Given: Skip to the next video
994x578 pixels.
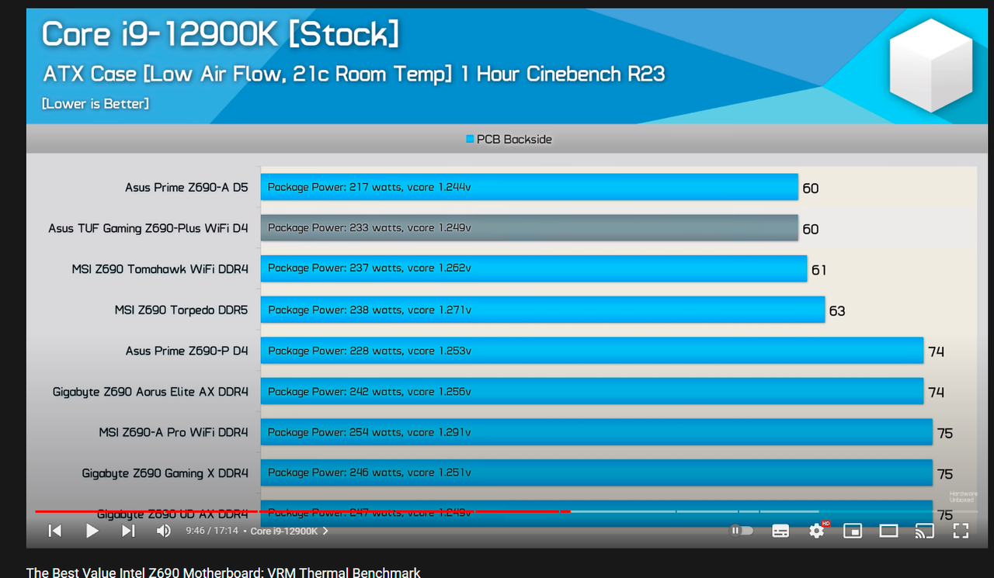Looking at the screenshot, I should coord(128,531).
